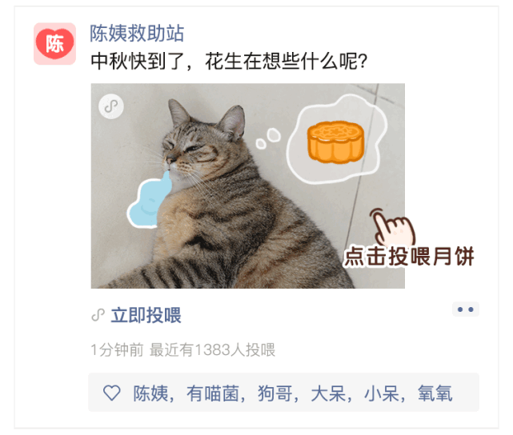The width and height of the screenshot is (513, 435).
Task: Click the 立即投喂 link
Action: click(146, 315)
